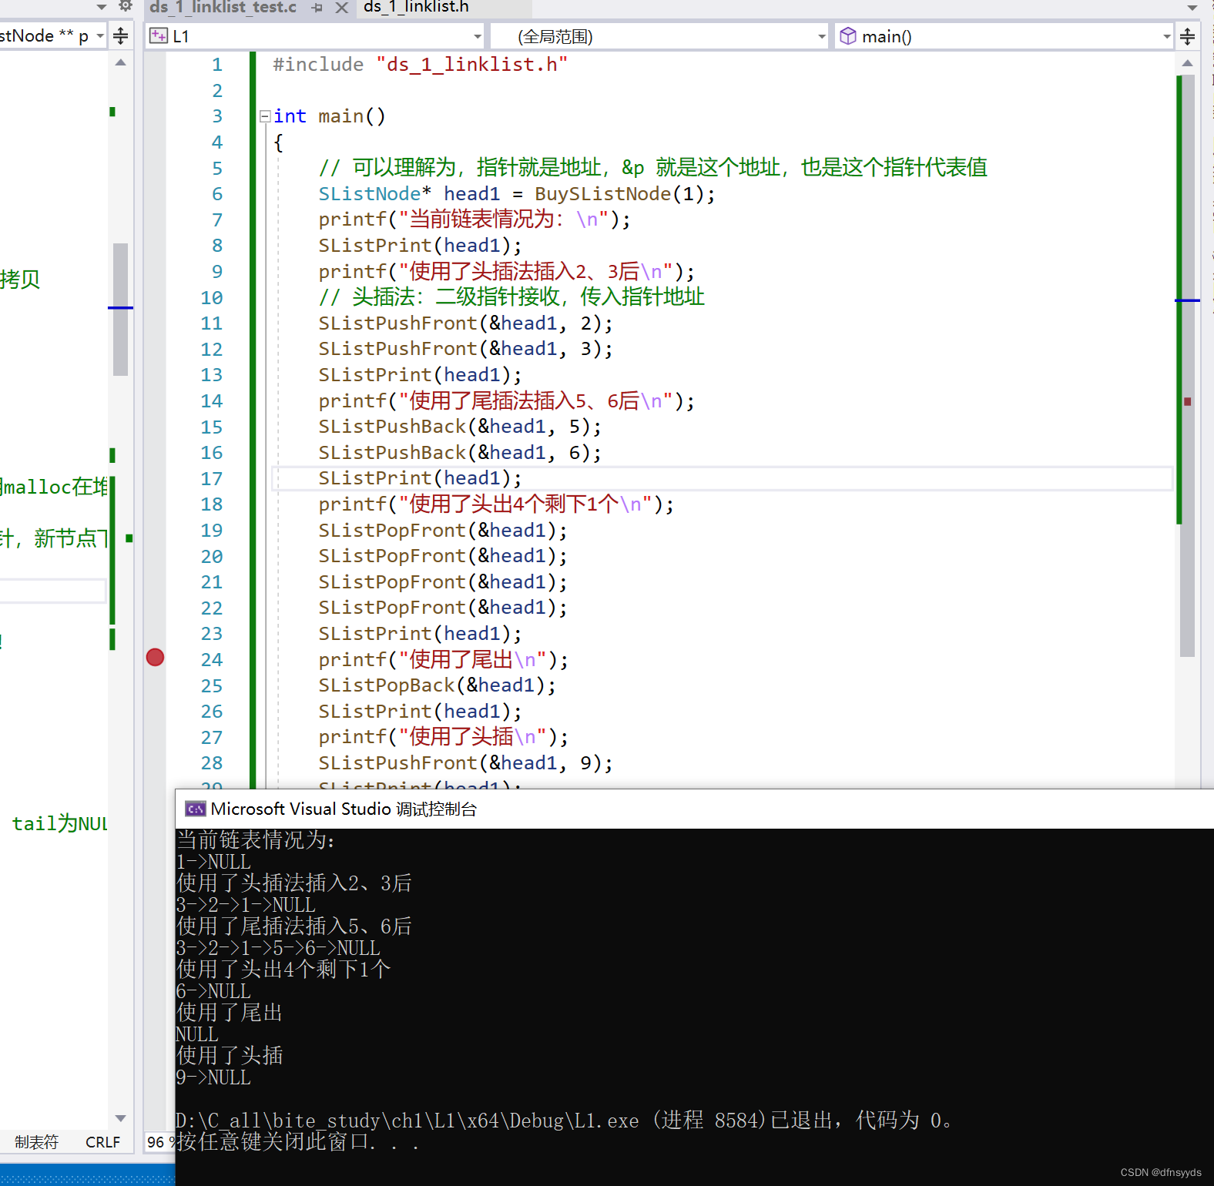Click the split editor icon beside main()
The width and height of the screenshot is (1214, 1186).
[x=1188, y=36]
